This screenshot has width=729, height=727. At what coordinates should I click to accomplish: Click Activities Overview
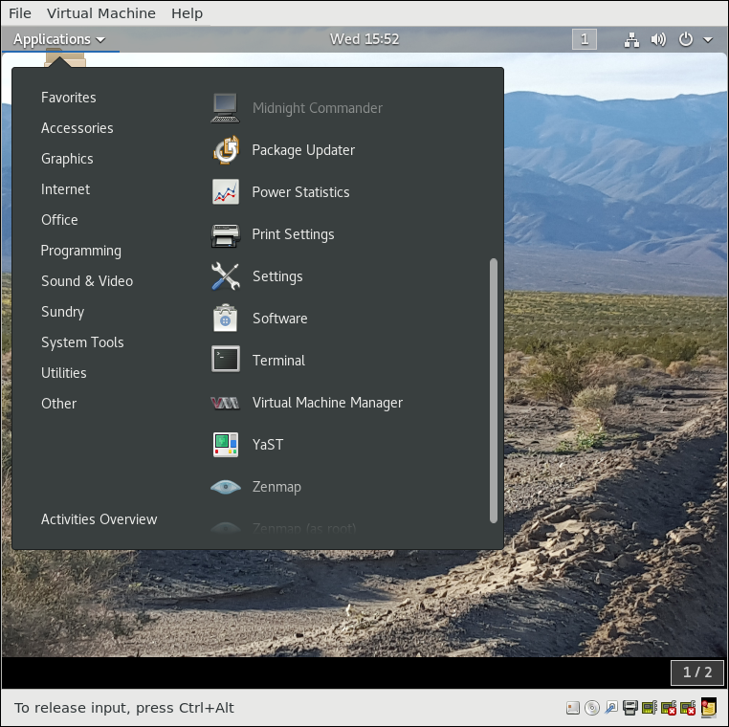tap(99, 519)
